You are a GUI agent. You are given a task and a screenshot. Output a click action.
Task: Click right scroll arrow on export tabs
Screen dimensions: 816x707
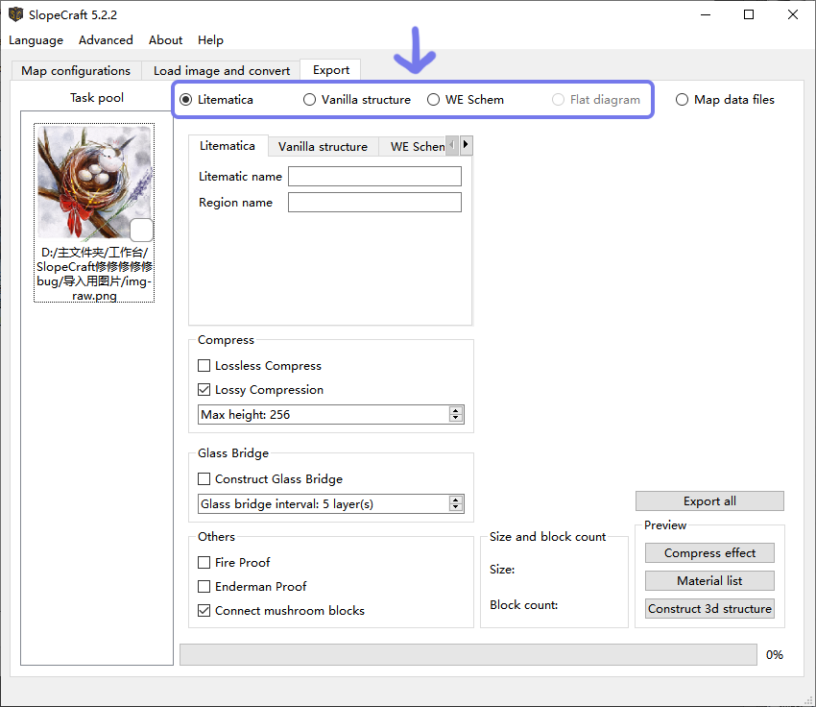click(466, 146)
